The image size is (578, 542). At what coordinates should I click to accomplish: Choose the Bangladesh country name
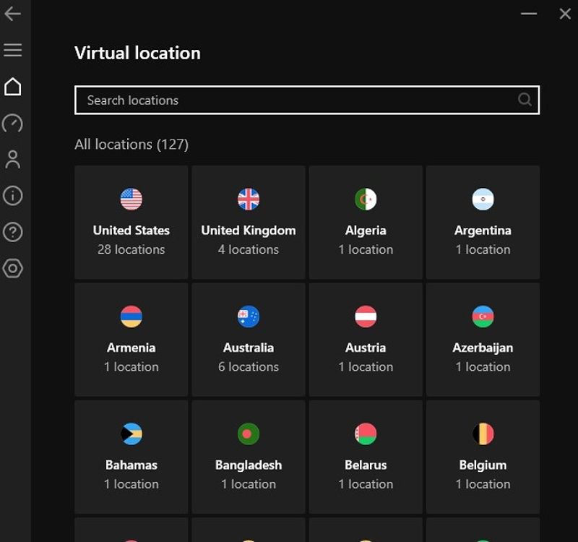point(249,465)
